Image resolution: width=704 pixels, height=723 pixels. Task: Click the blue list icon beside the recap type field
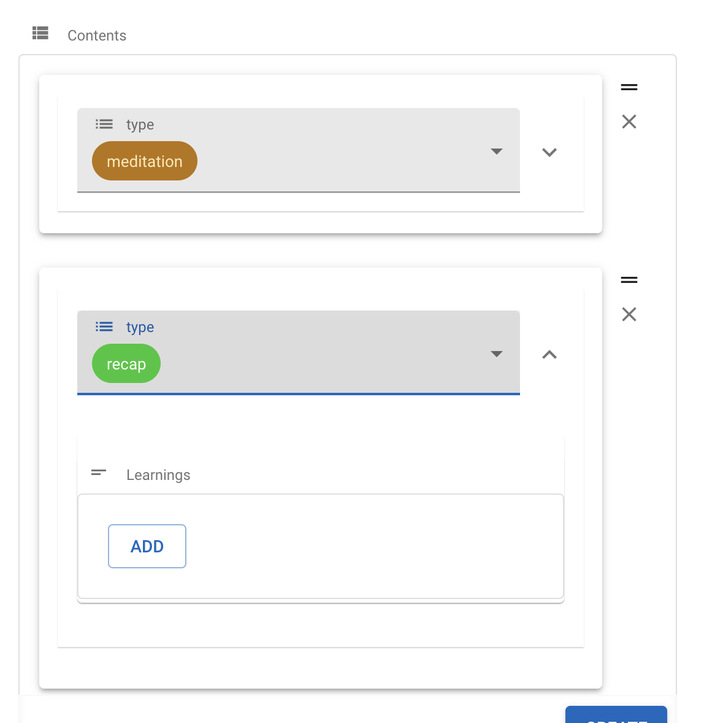(104, 327)
